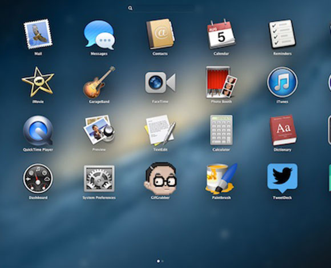331x268 pixels.
Task: Open the Dictionary app
Action: pos(283,130)
